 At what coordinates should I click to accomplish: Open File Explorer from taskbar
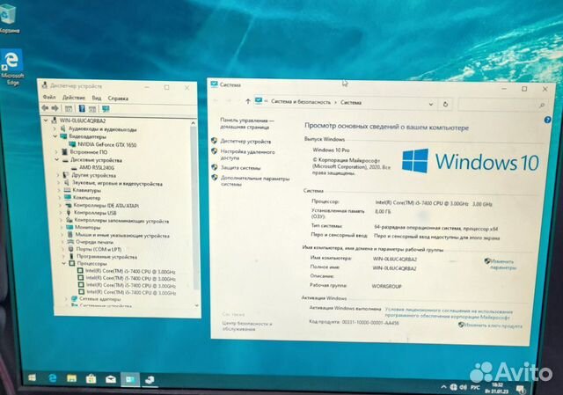pyautogui.click(x=71, y=378)
